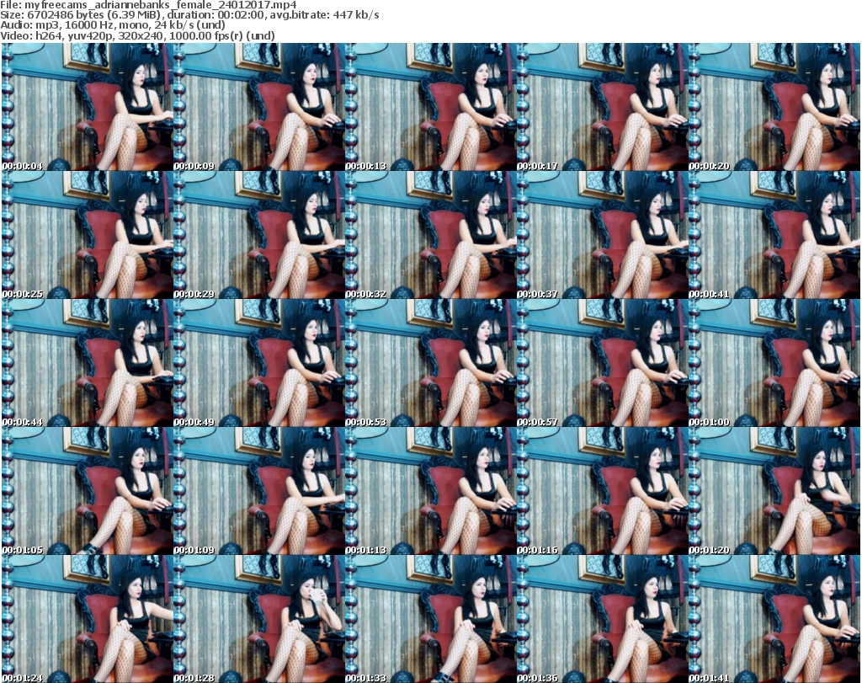Select the thumbnail at 00:00:44

(x=88, y=363)
